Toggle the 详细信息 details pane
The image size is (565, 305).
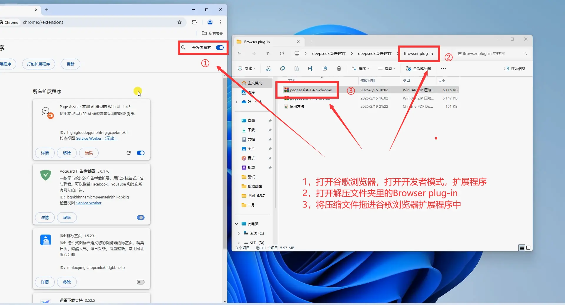514,68
